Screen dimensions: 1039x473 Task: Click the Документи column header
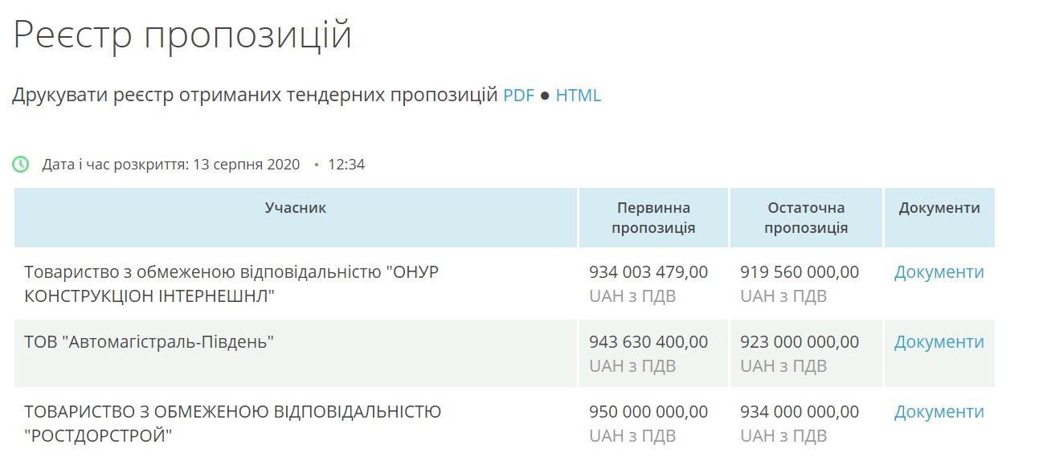939,208
